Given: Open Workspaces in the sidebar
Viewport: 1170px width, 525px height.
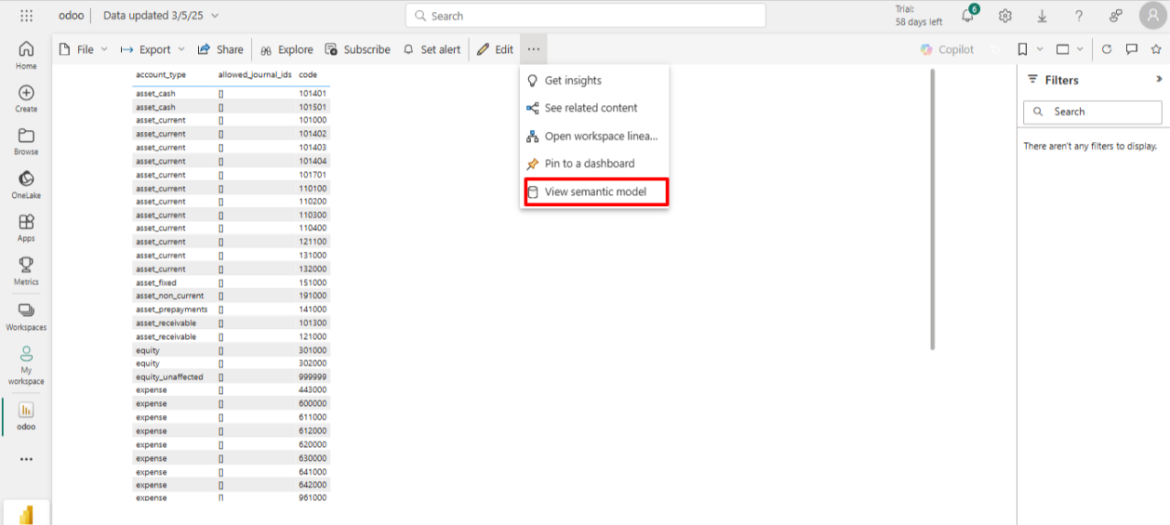Looking at the screenshot, I should 26,316.
